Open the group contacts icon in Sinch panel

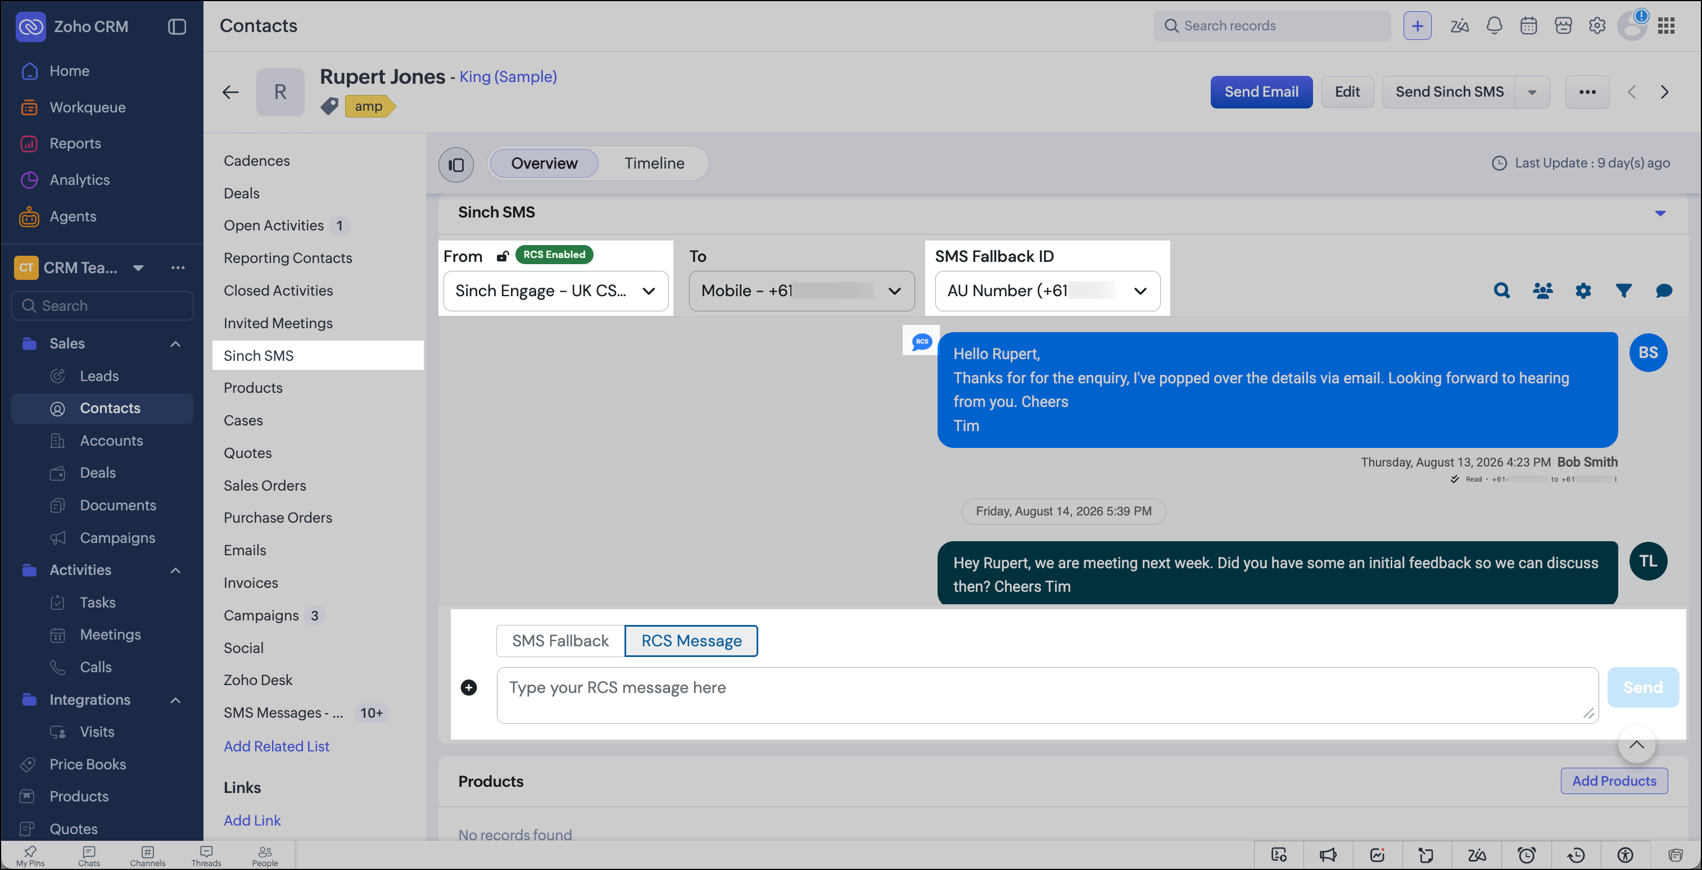point(1543,291)
